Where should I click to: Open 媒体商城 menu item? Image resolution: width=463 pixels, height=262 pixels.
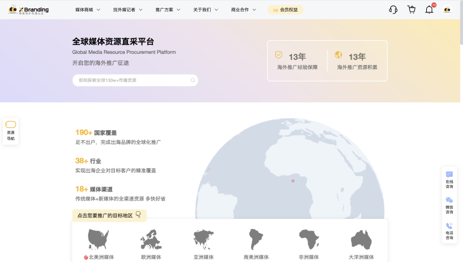pyautogui.click(x=84, y=9)
